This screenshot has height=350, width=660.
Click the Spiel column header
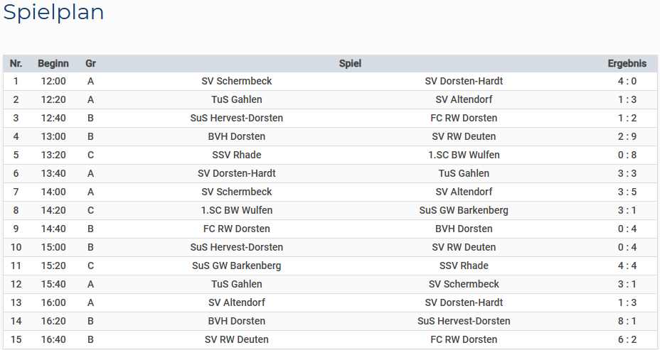[350, 64]
